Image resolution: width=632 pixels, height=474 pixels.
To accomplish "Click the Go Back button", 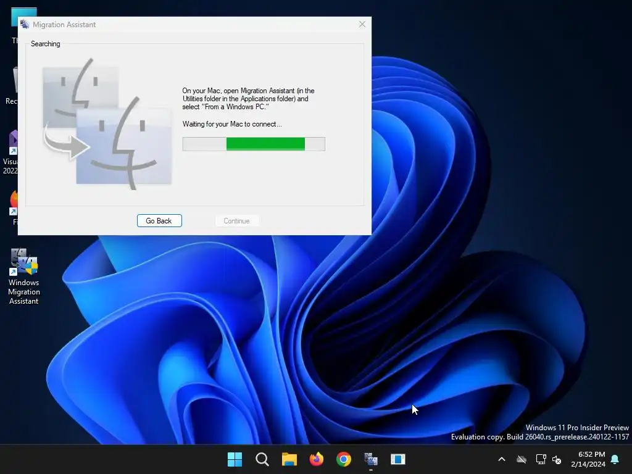I will point(159,221).
